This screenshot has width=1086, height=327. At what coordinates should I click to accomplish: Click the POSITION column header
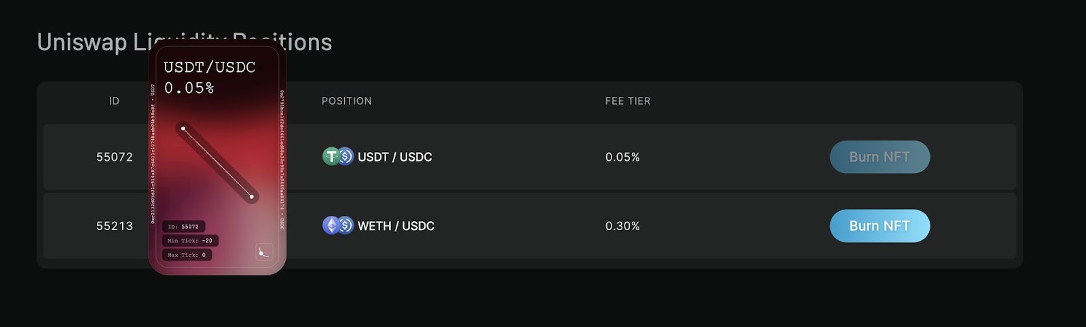[x=347, y=101]
